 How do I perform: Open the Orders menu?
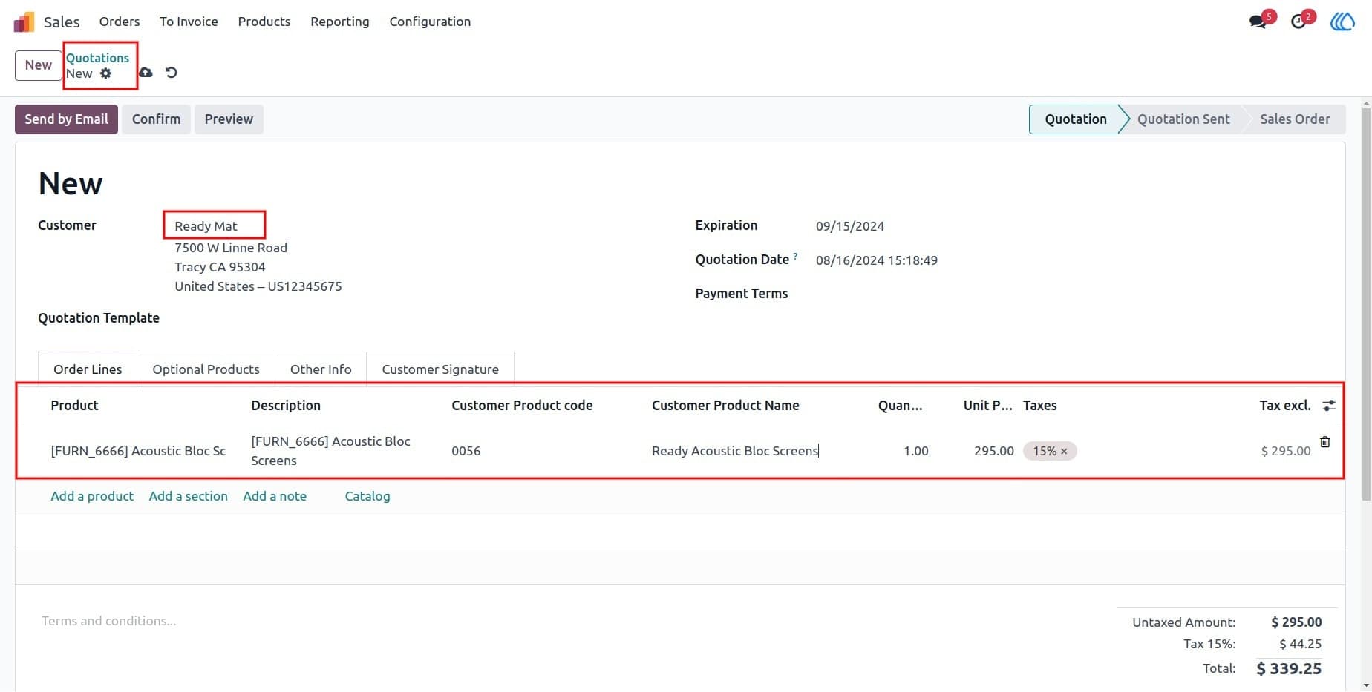(x=120, y=22)
